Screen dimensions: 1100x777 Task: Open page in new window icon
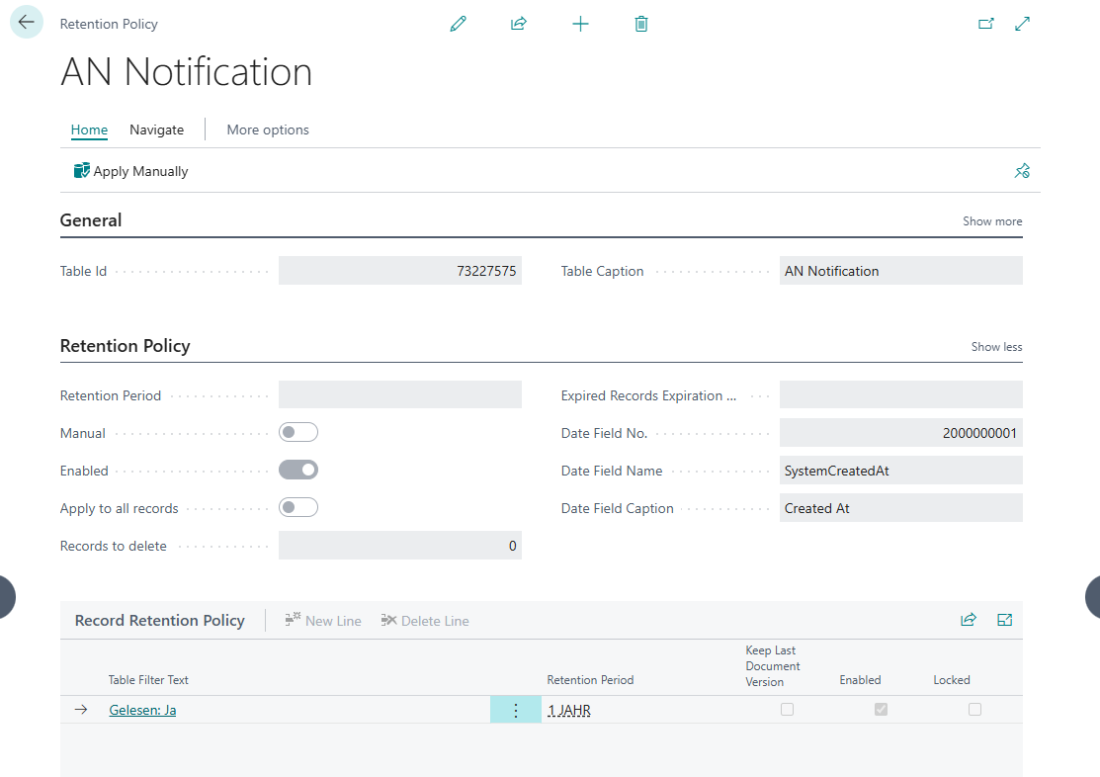coord(985,24)
